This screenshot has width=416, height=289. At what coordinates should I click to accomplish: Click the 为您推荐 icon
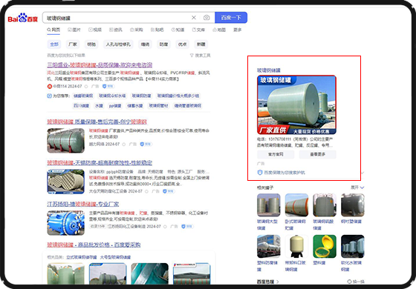pos(49,96)
